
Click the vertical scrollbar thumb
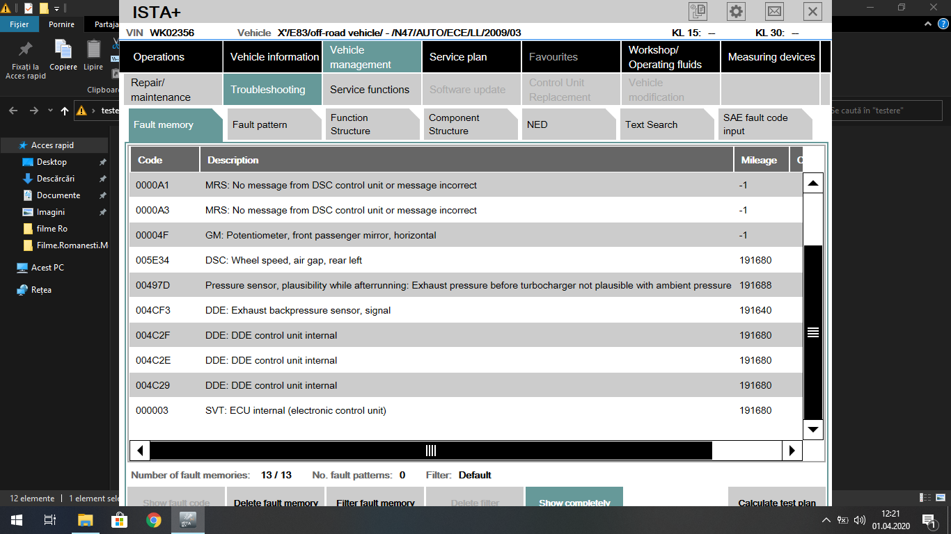click(813, 332)
